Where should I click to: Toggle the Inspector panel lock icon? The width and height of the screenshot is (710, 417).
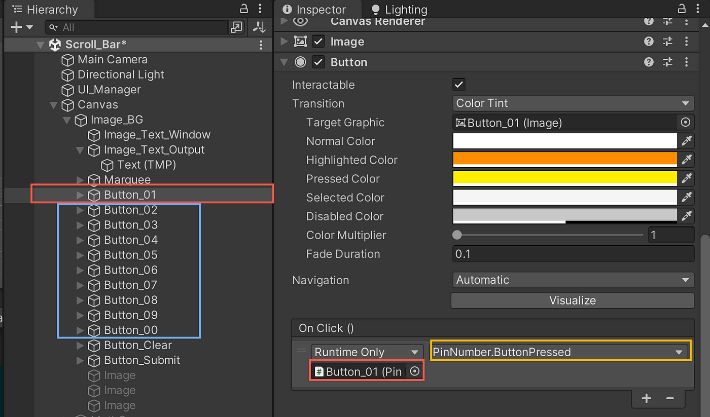[x=682, y=9]
